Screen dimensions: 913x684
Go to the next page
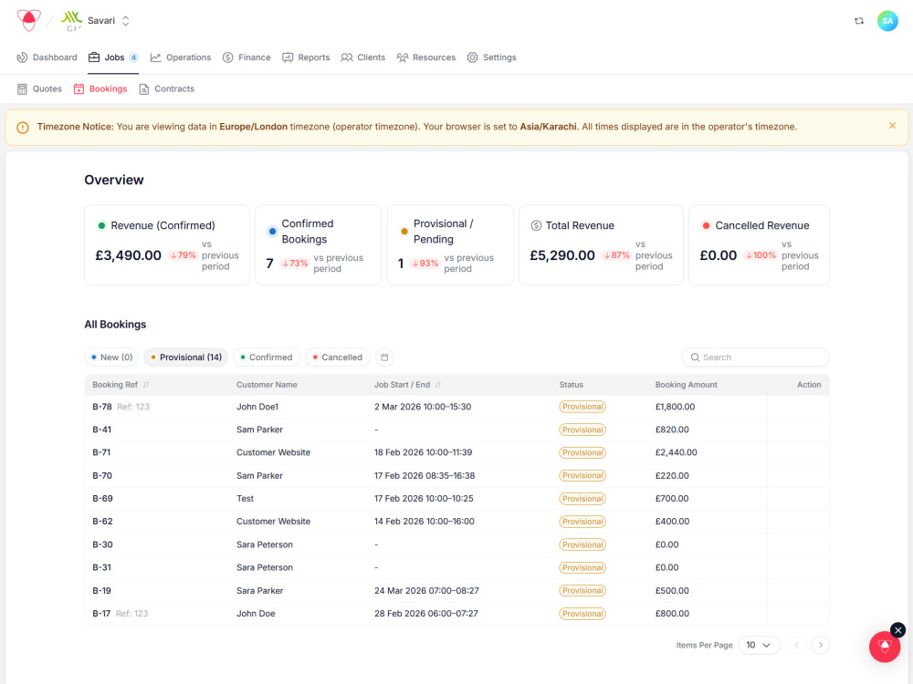(x=821, y=645)
